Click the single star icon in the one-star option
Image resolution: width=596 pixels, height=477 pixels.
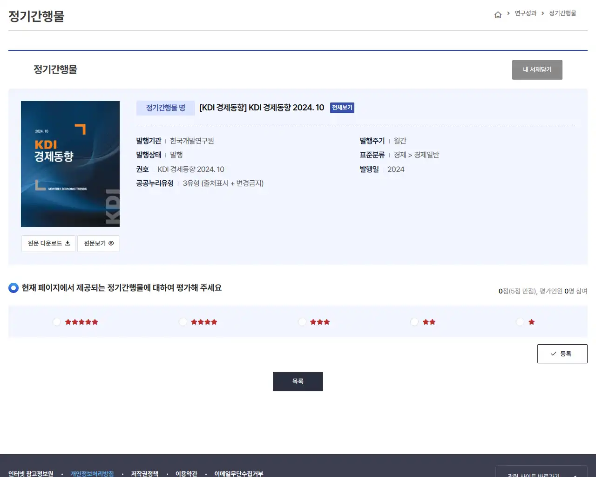click(532, 321)
